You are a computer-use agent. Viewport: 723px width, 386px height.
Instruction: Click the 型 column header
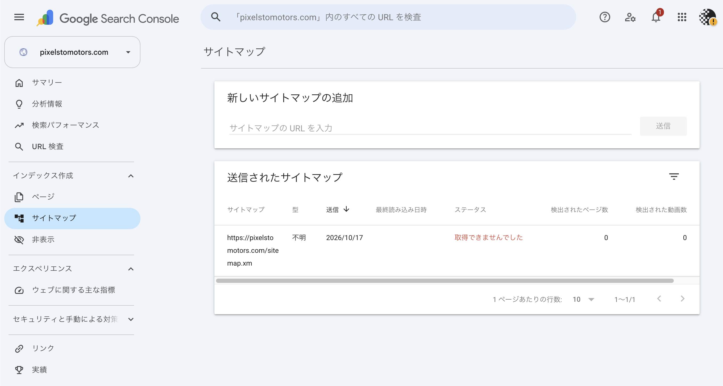pos(295,209)
